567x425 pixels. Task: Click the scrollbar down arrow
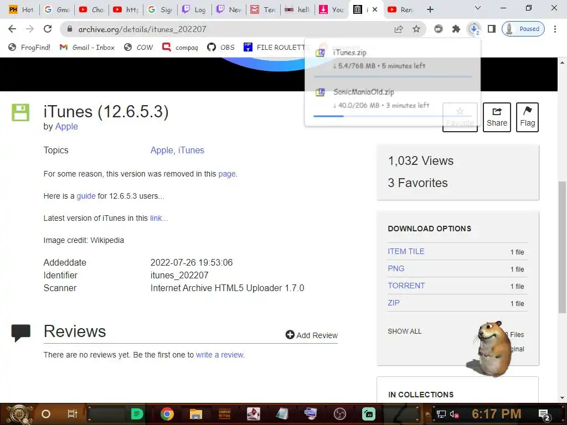pyautogui.click(x=562, y=398)
